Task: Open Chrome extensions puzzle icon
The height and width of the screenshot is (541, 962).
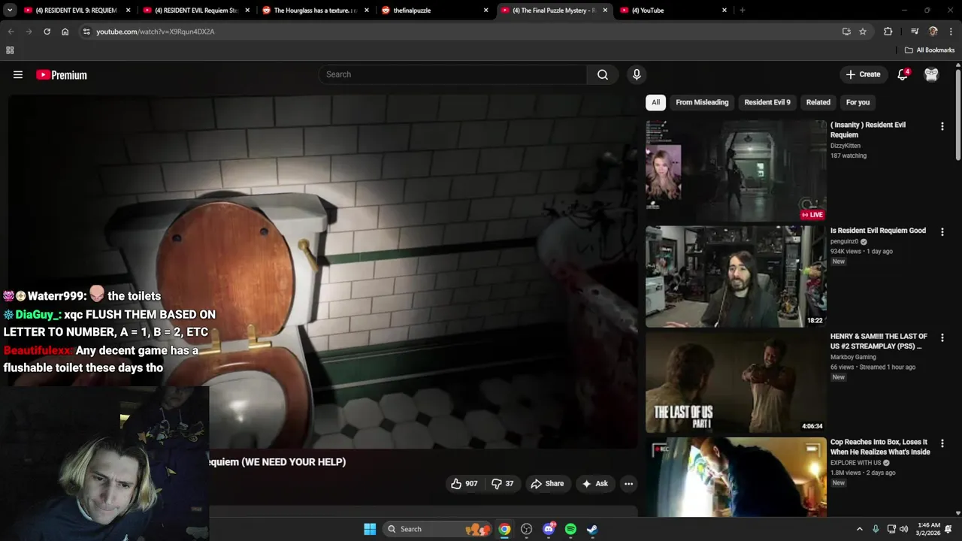Action: [888, 32]
